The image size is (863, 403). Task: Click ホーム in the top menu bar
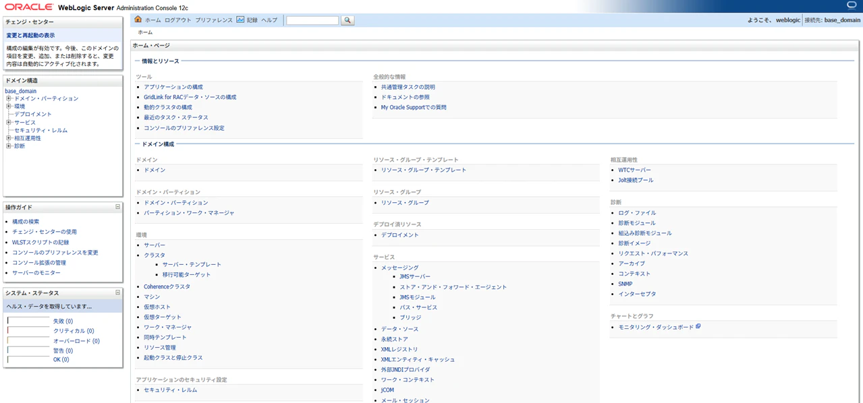(153, 20)
